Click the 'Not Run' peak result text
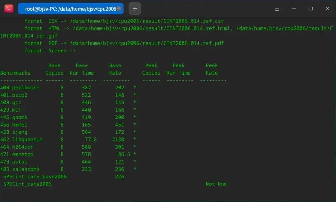 click(216, 184)
